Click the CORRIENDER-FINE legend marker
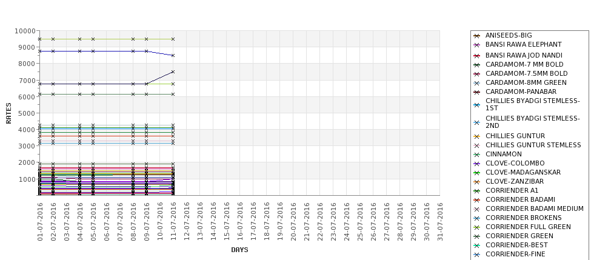This screenshot has width=591, height=260. (477, 255)
